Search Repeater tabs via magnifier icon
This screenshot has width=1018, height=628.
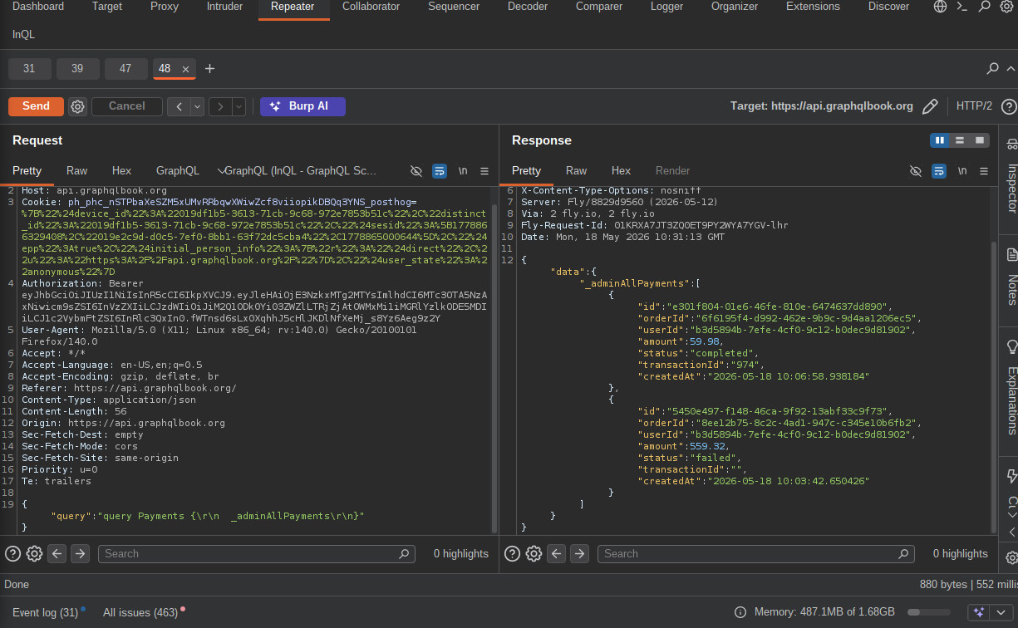click(x=992, y=68)
